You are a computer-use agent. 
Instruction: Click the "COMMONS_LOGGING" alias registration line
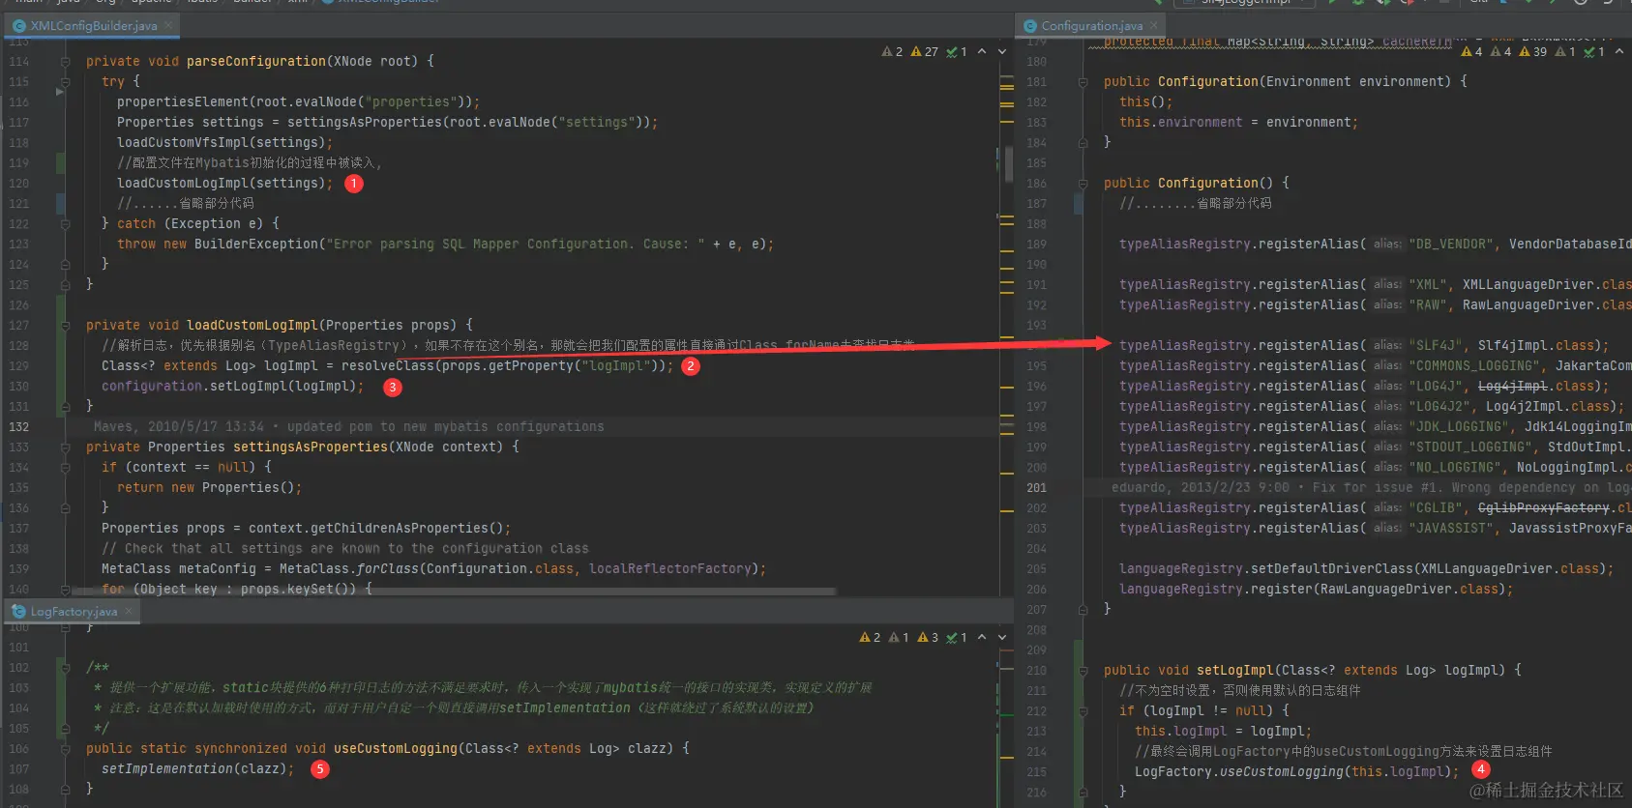(1376, 365)
